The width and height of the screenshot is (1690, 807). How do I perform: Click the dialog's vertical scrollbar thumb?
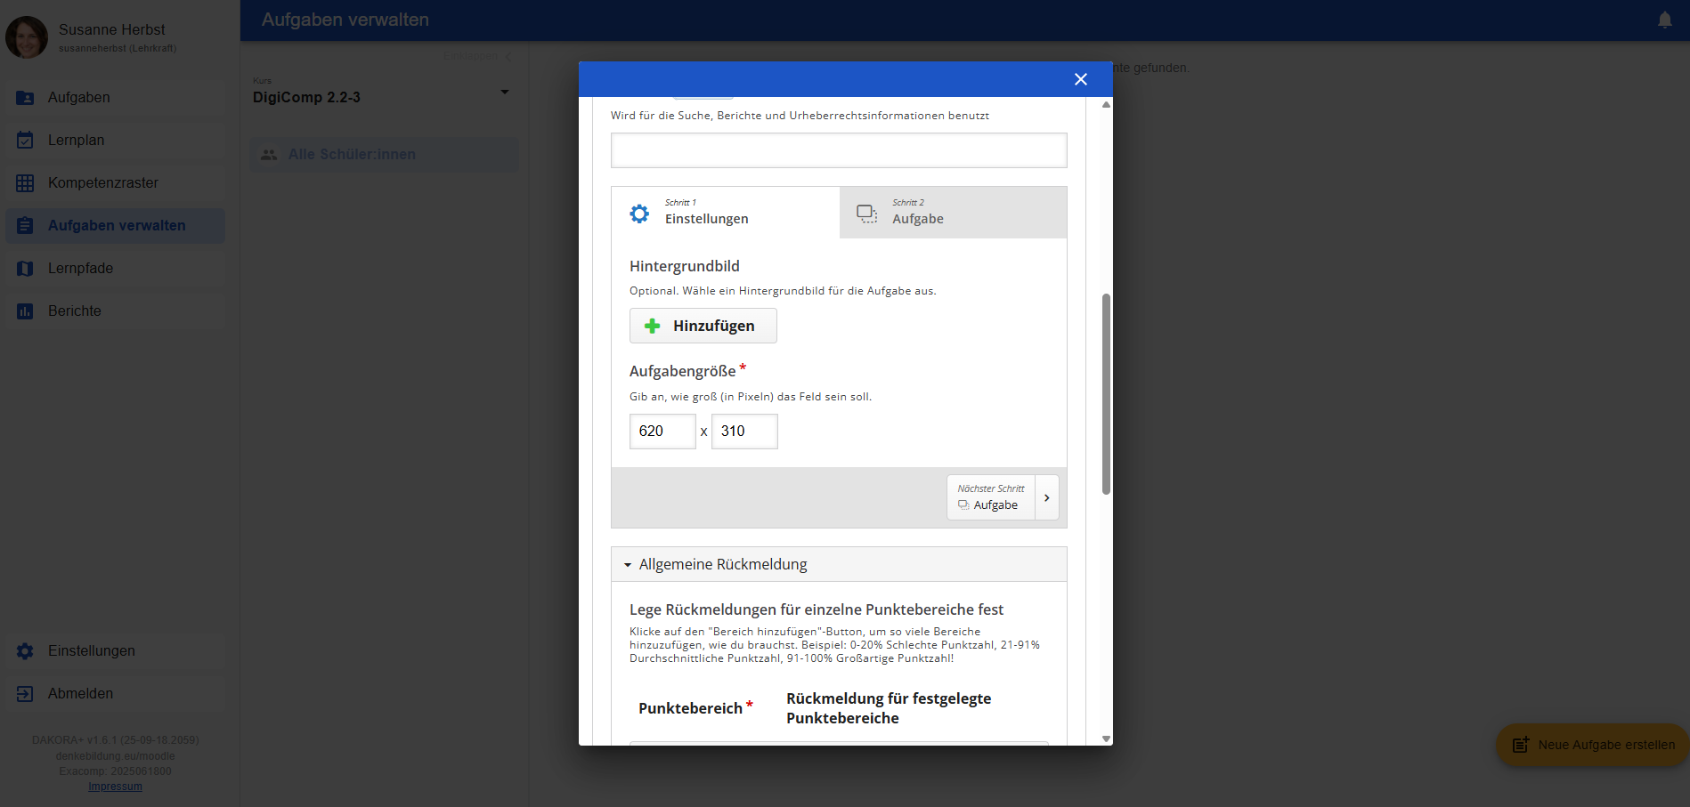coord(1106,393)
